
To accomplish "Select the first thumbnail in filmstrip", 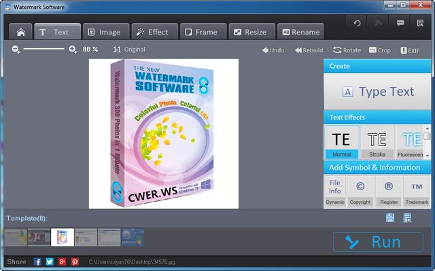I will tap(16, 237).
